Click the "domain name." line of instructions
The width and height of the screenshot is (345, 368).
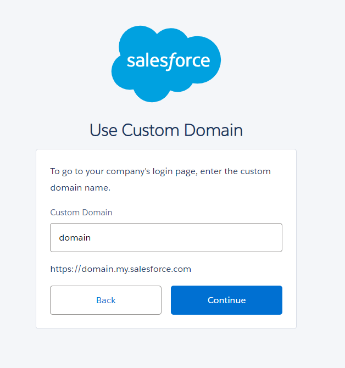click(80, 188)
